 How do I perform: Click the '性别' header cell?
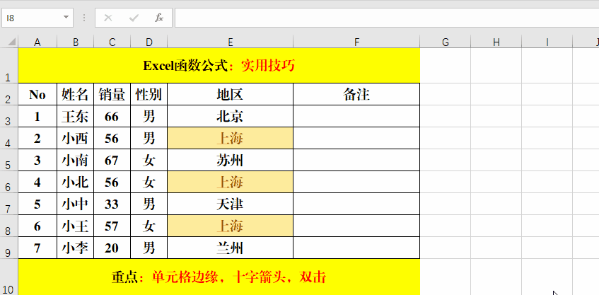click(x=149, y=94)
